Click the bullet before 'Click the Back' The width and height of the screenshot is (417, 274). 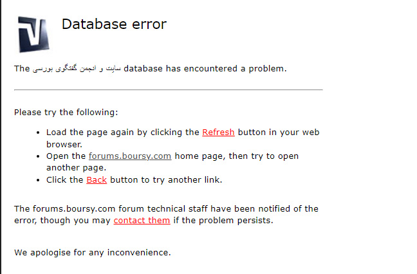[38, 180]
